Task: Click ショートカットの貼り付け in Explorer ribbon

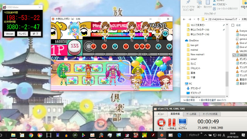Action: [225, 9]
